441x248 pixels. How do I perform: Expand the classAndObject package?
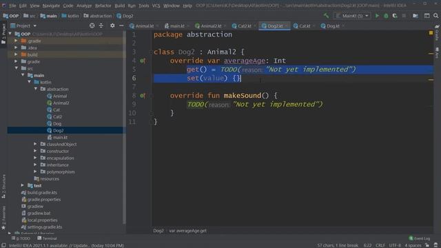35,144
